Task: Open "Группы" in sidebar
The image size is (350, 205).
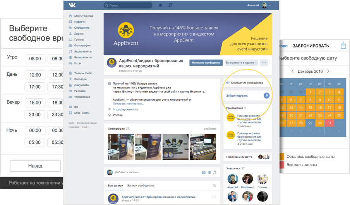Action: 79,39
